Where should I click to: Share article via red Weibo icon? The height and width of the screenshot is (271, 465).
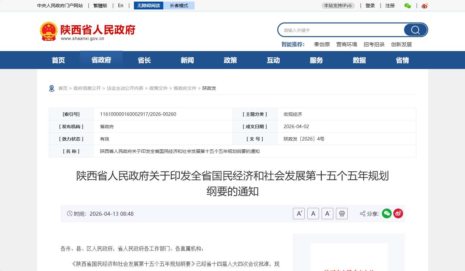398,213
